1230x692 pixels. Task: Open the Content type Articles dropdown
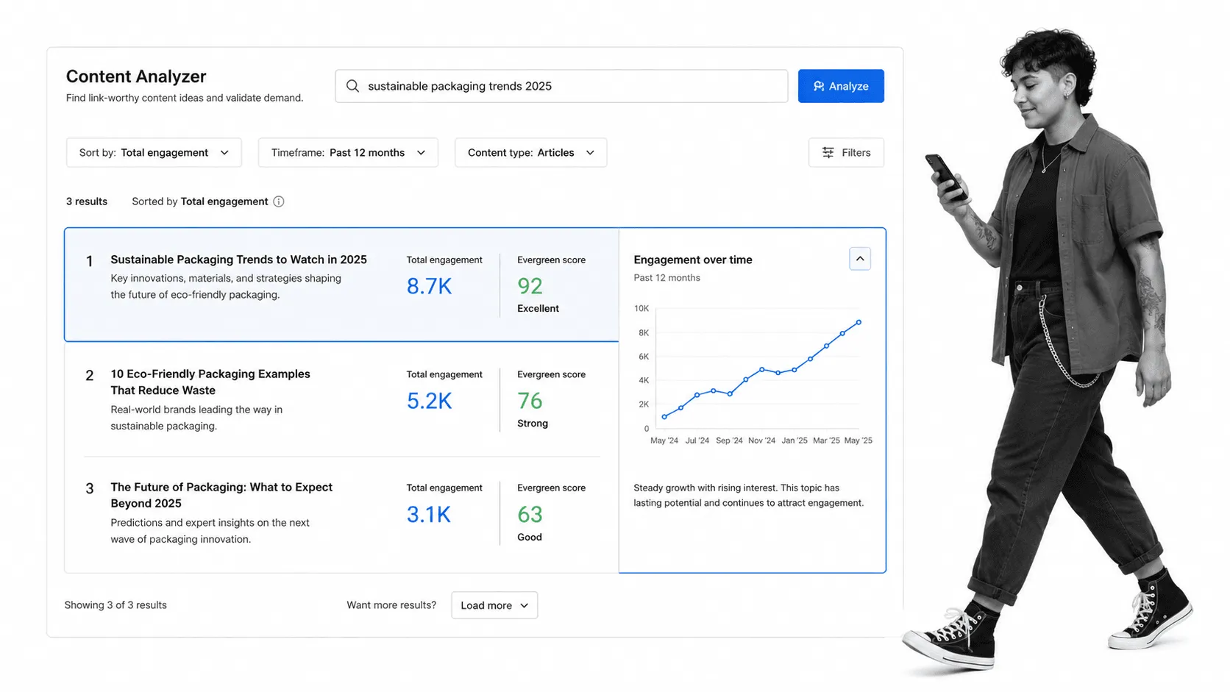tap(530, 152)
